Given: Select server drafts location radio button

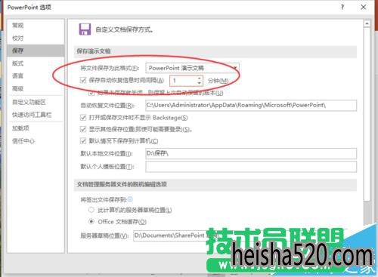Looking at the screenshot, I should (91, 210).
